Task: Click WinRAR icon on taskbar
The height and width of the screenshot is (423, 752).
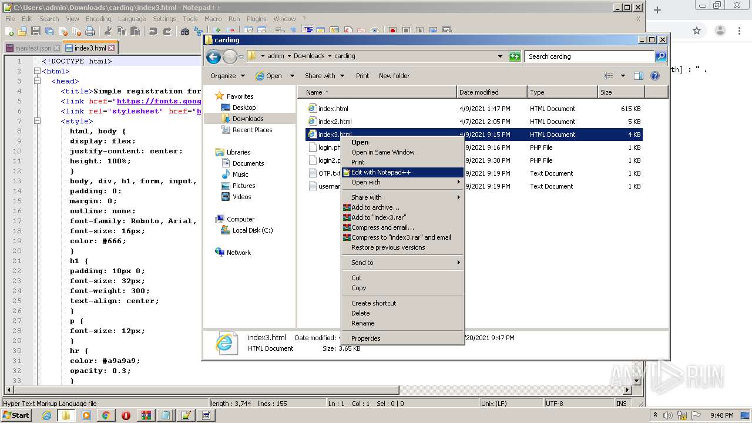Action: click(x=146, y=415)
